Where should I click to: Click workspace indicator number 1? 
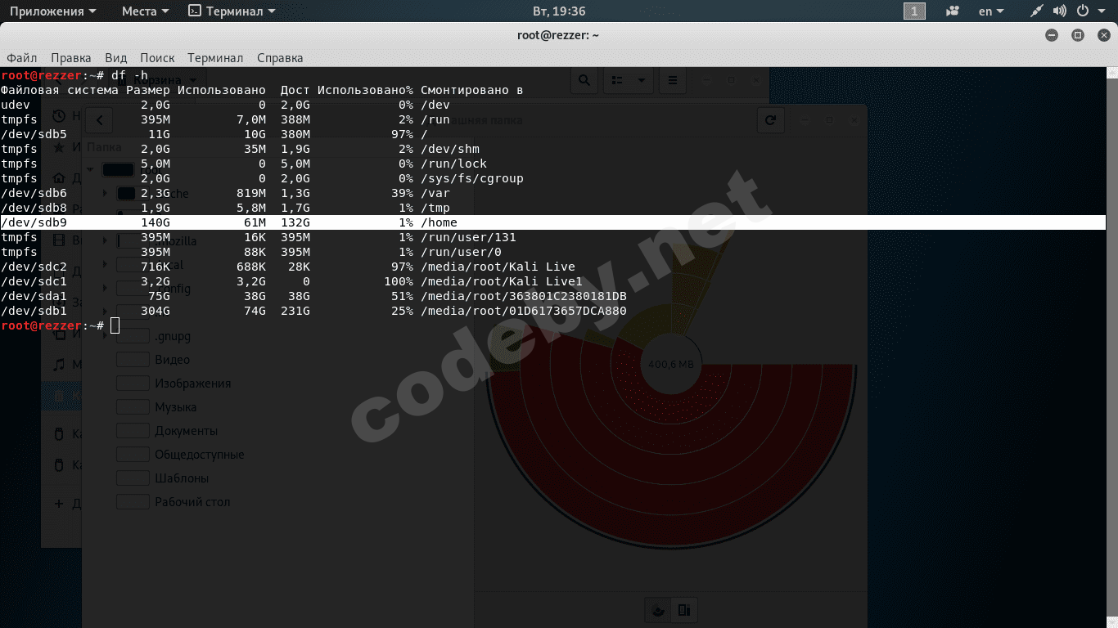pyautogui.click(x=914, y=11)
